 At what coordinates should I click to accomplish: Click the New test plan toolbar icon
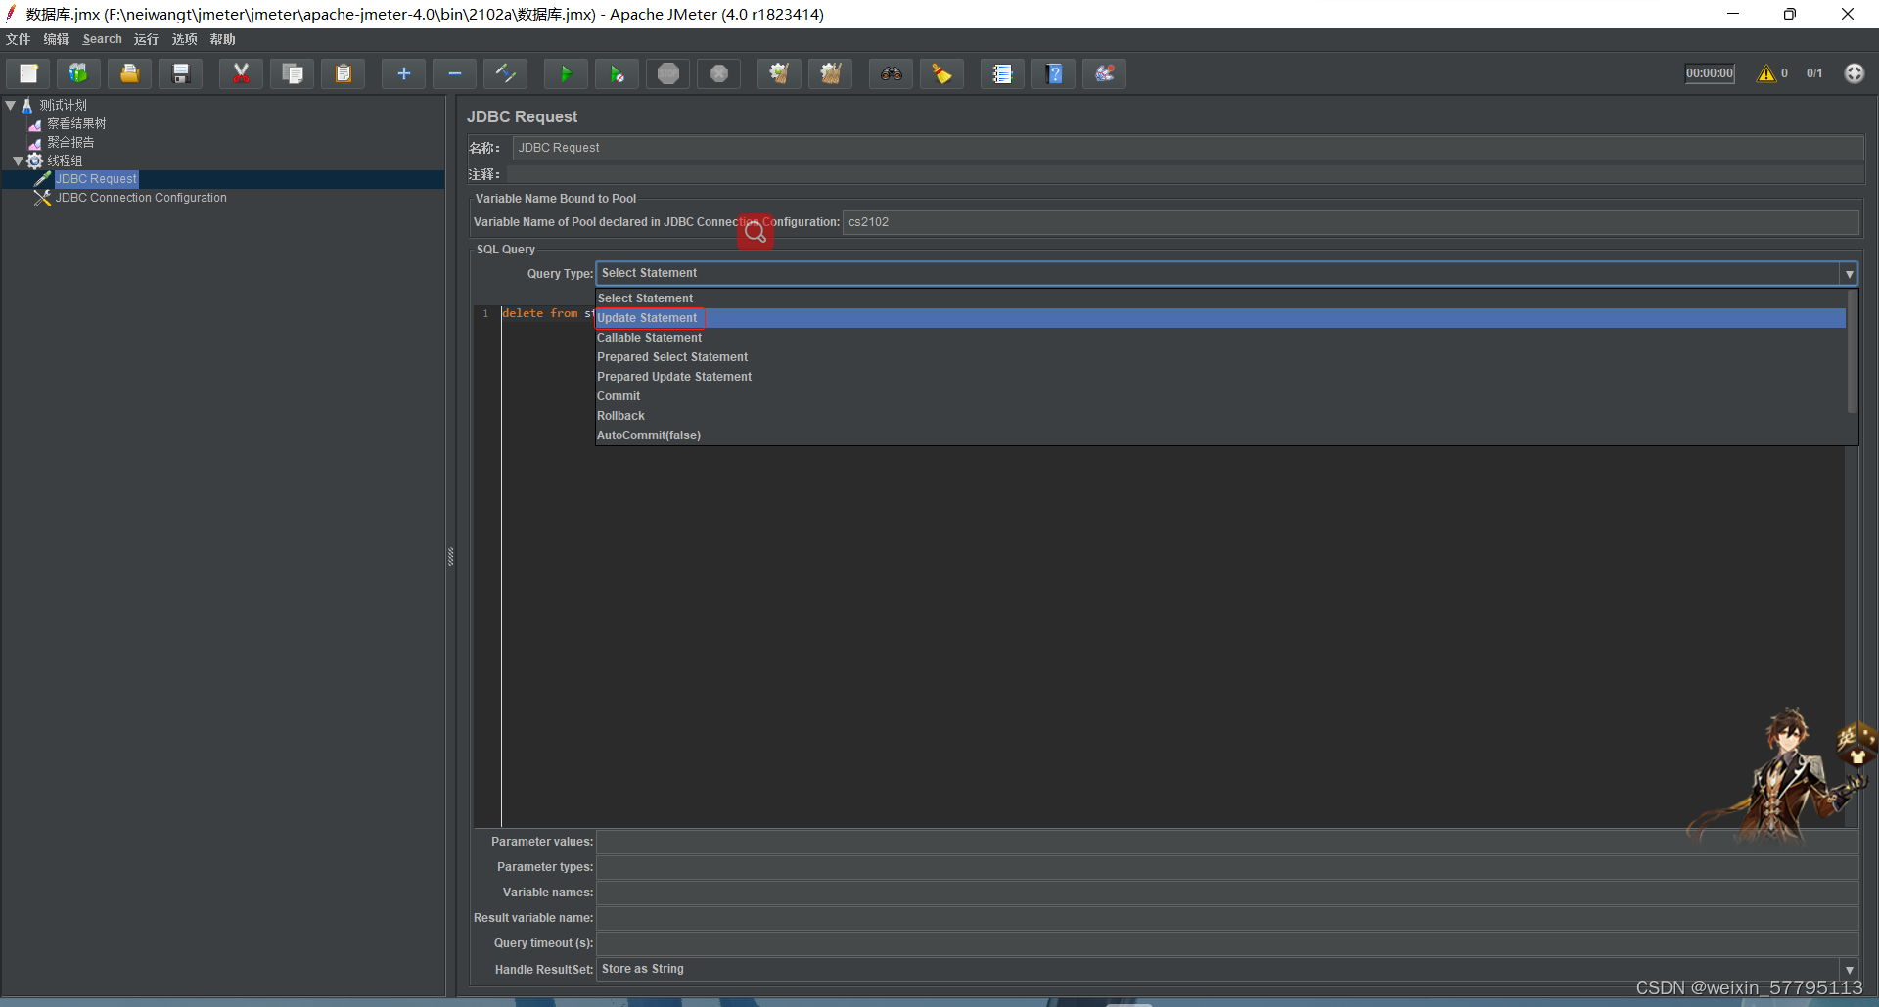[x=28, y=73]
